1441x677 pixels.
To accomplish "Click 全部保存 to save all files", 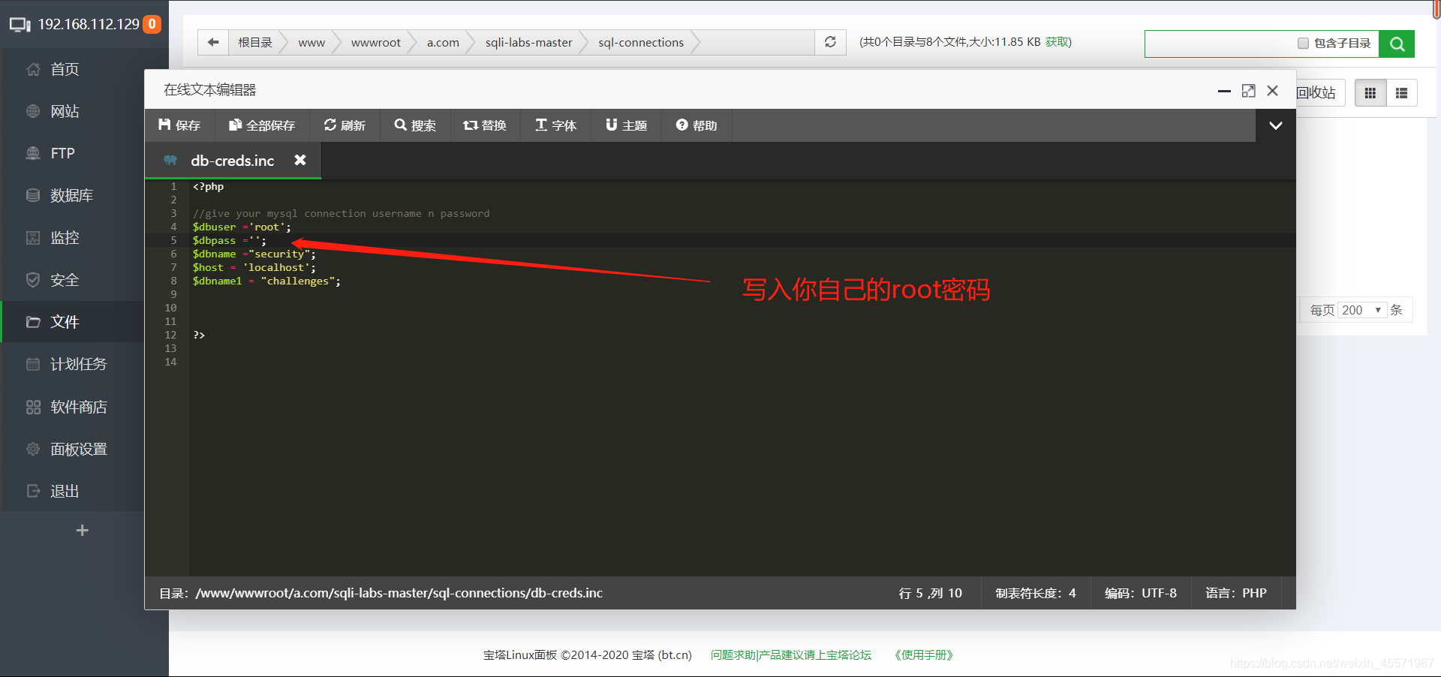I will coord(262,125).
